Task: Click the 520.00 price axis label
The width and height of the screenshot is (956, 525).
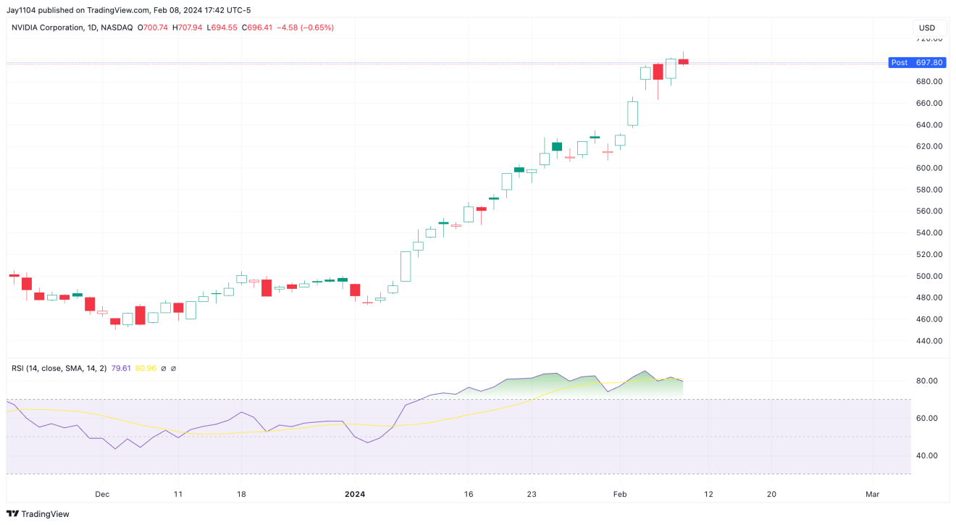Action: tap(929, 255)
